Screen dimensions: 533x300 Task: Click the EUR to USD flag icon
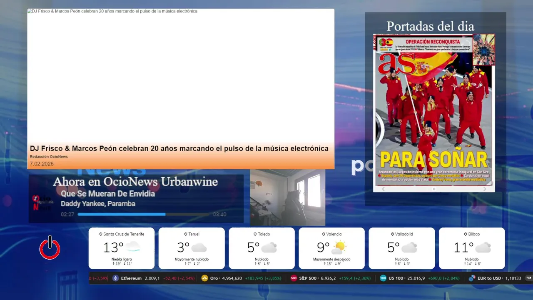pyautogui.click(x=472, y=278)
